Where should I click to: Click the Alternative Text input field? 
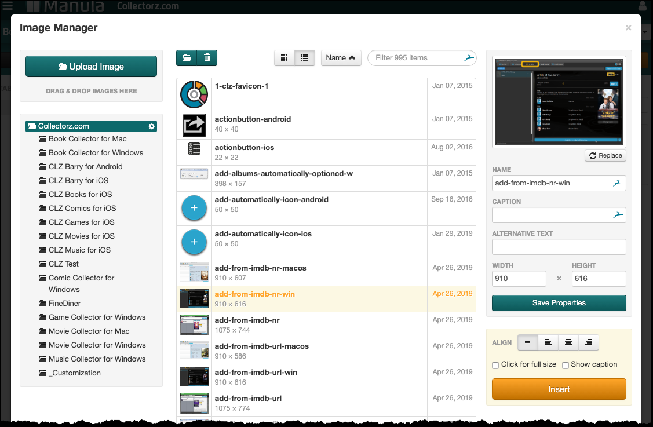pos(559,247)
